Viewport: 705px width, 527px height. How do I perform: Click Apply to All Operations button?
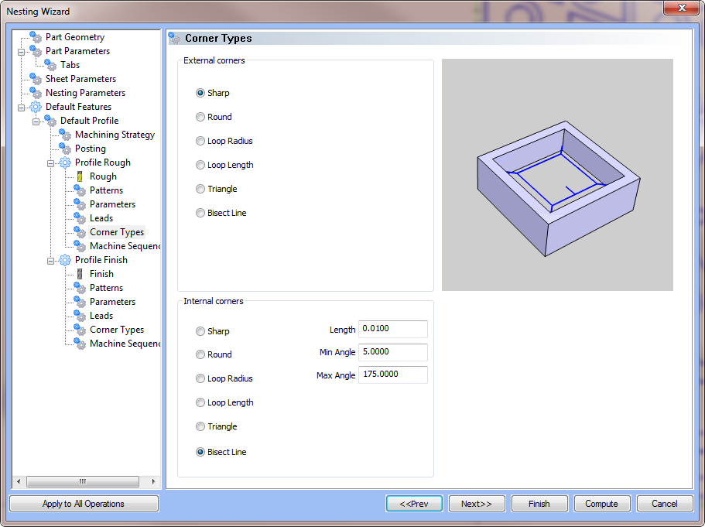(84, 504)
